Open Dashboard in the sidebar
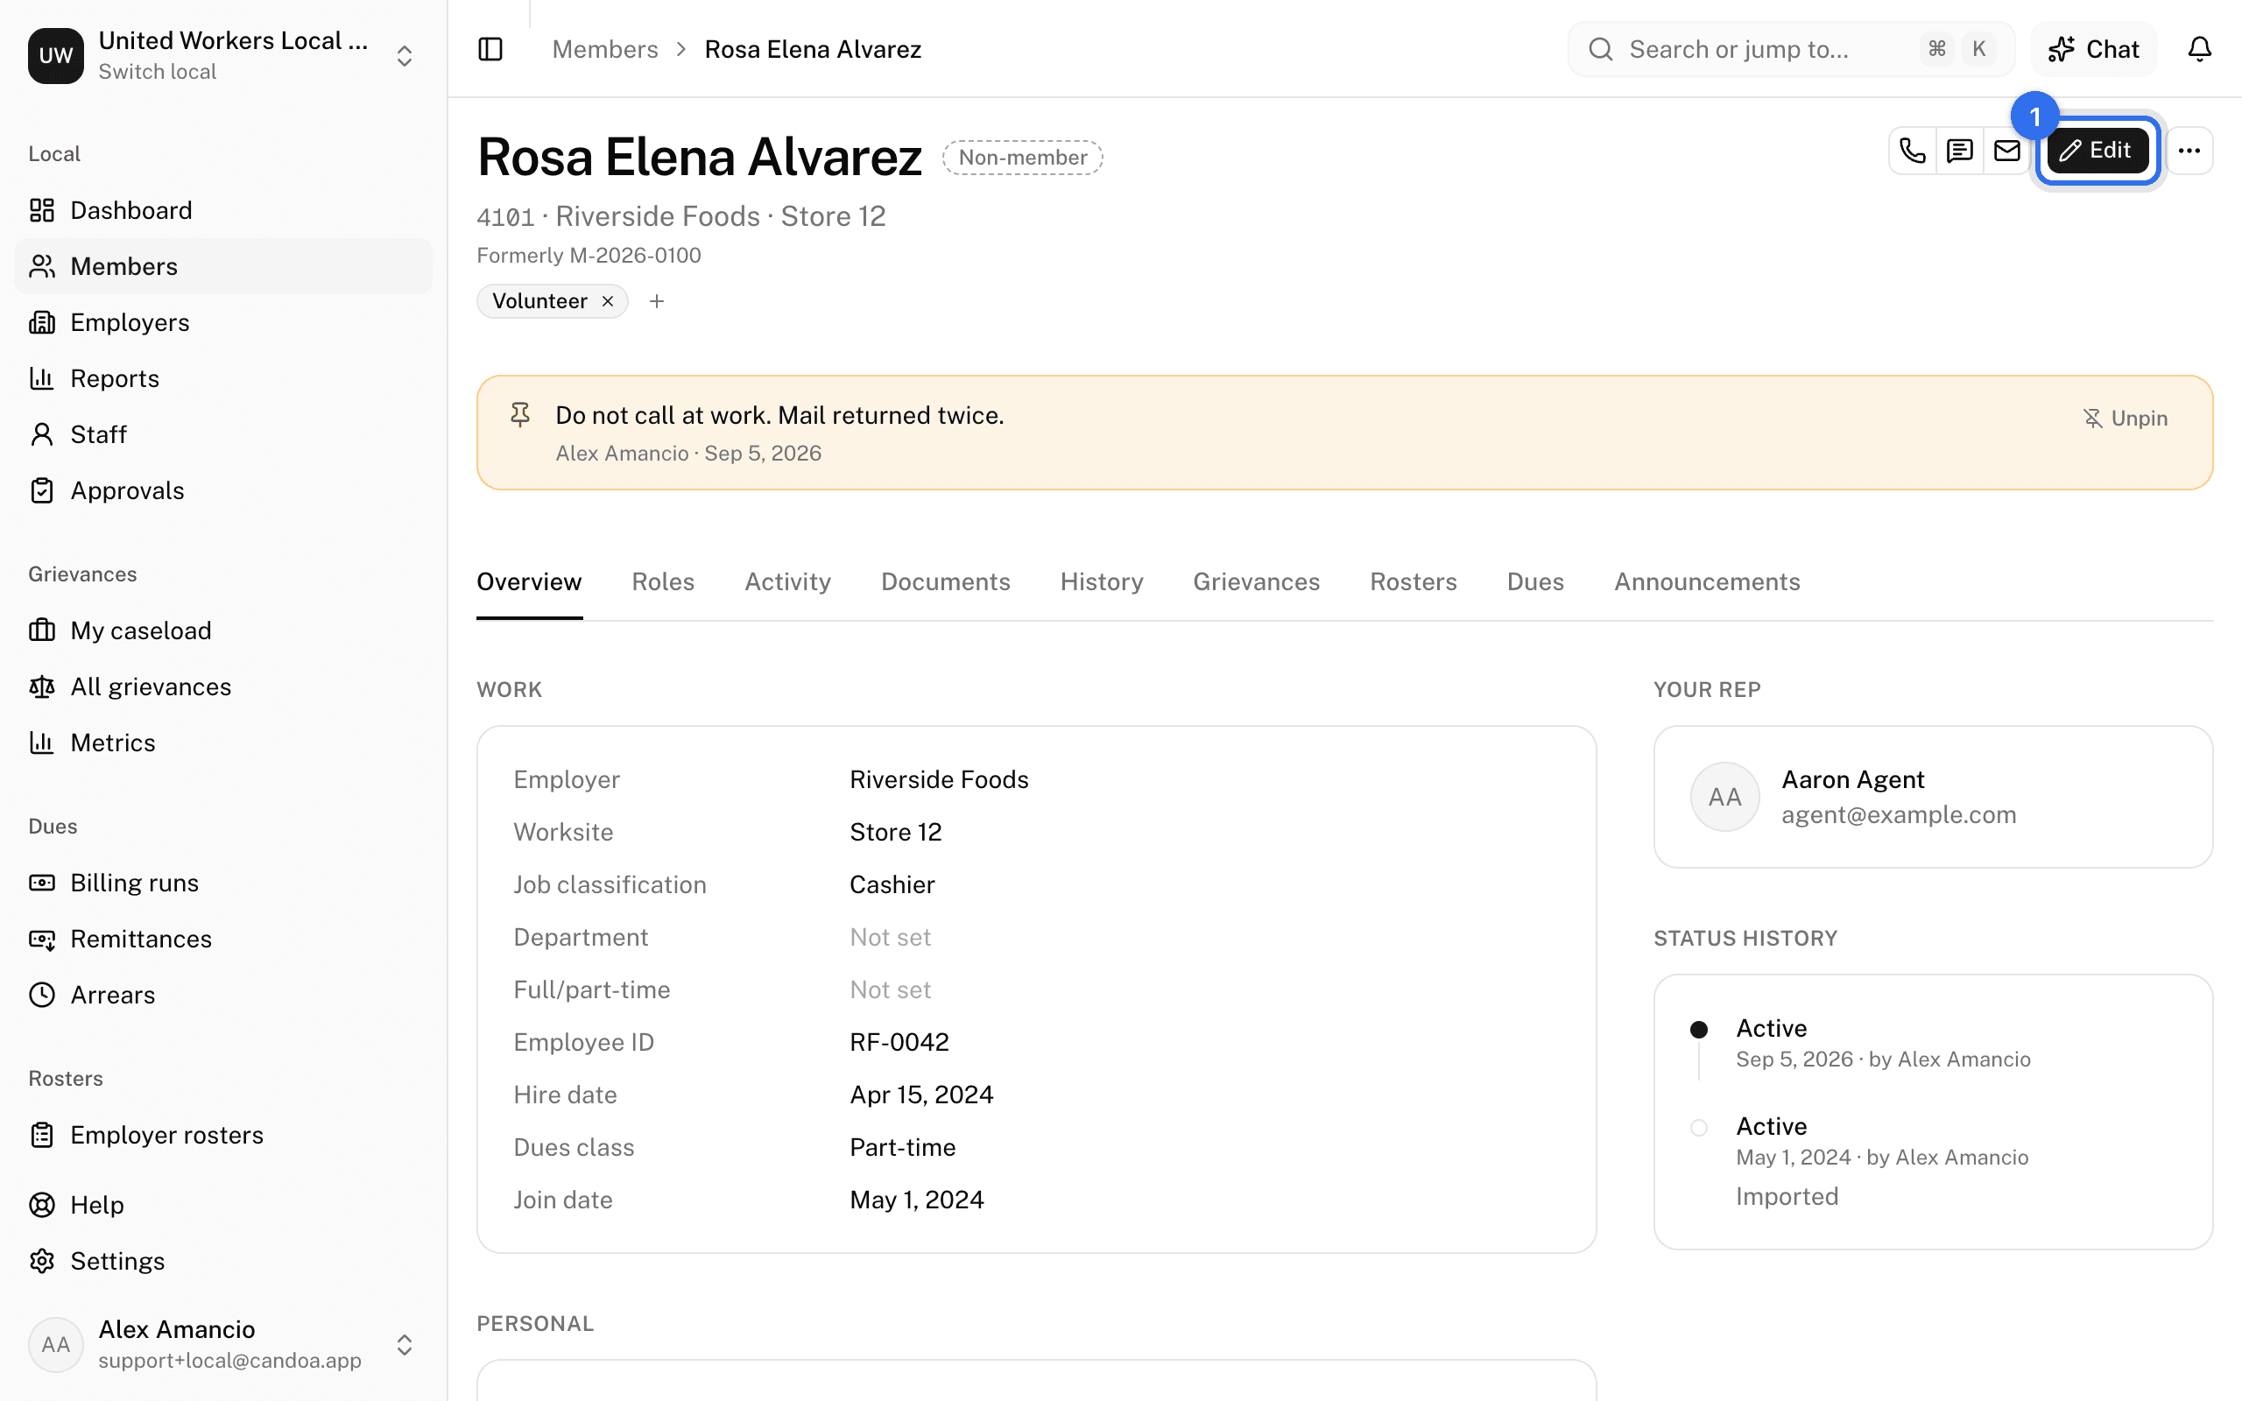The image size is (2242, 1401). [x=223, y=210]
